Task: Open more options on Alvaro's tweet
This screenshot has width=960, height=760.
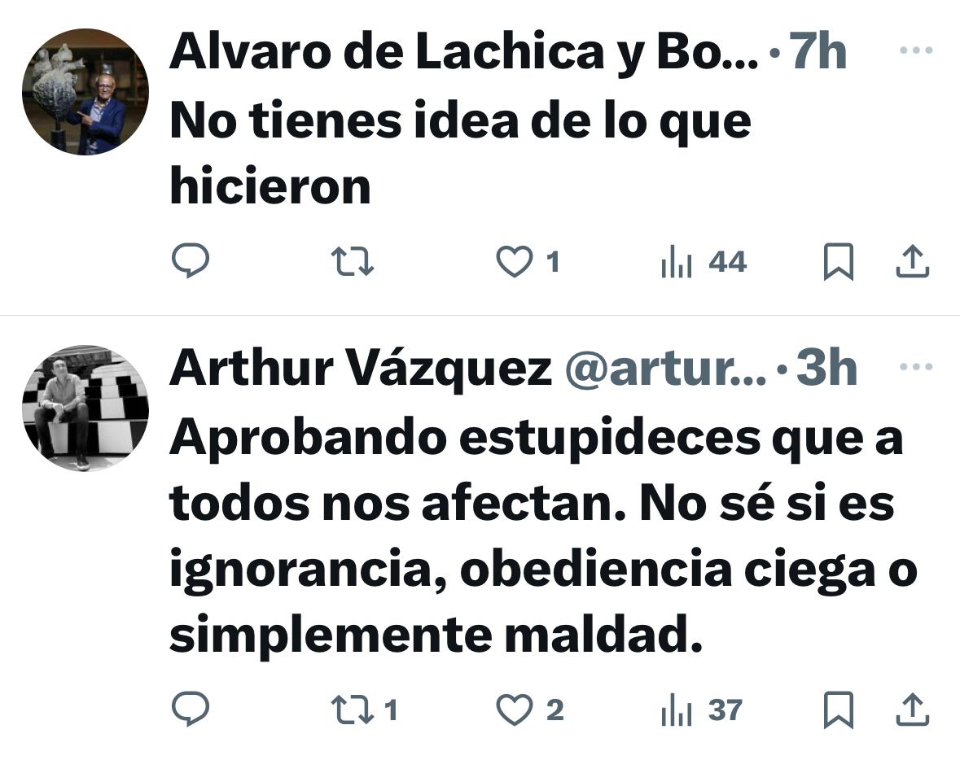Action: tap(916, 50)
